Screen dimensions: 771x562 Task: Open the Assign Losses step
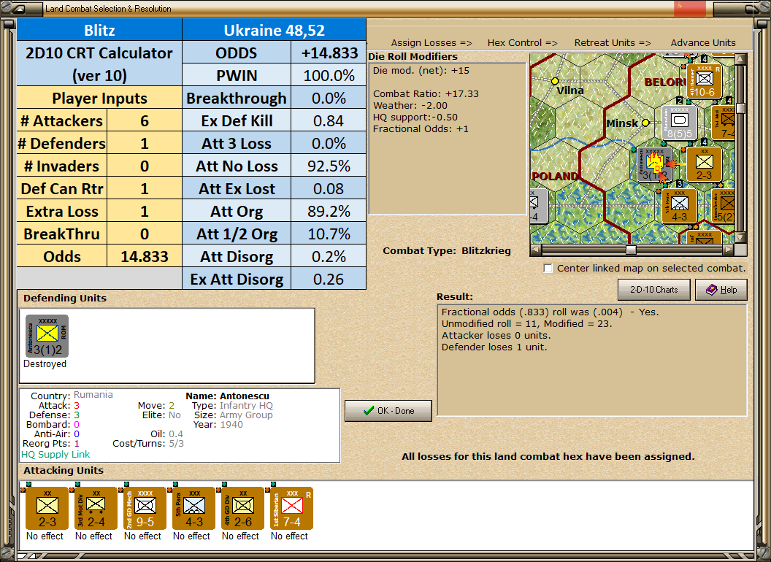[x=431, y=43]
